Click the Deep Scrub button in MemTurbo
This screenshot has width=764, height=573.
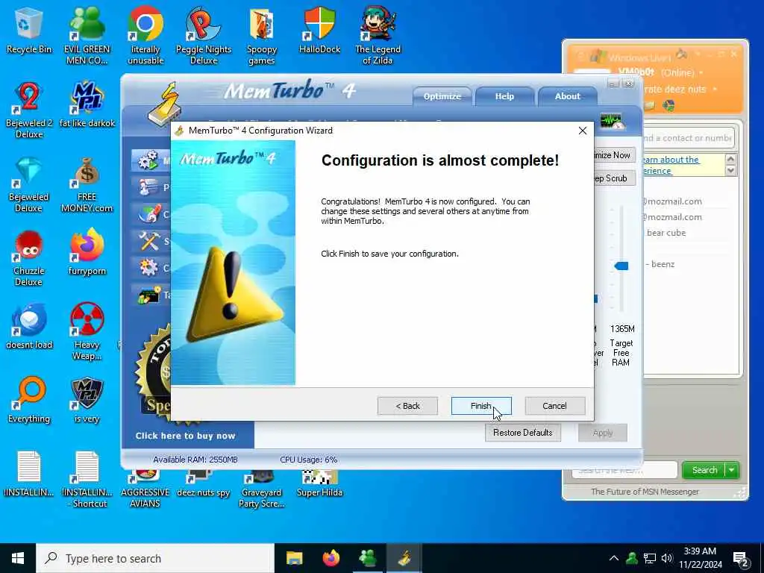(615, 178)
